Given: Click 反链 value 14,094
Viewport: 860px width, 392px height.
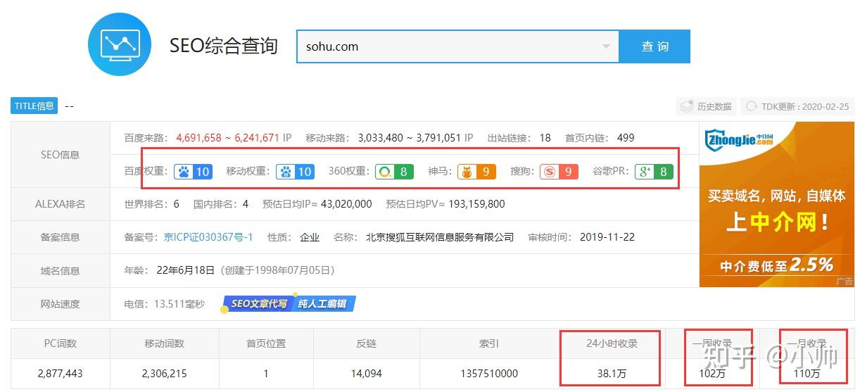Looking at the screenshot, I should click(366, 374).
